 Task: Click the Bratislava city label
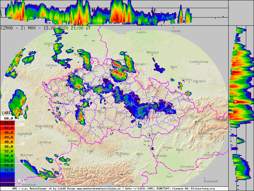coord(160,156)
